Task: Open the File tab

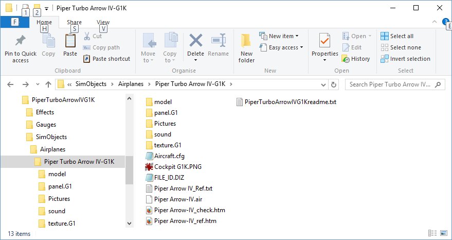Action: [15, 22]
